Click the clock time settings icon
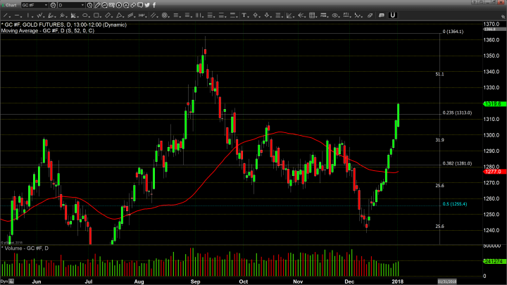Viewport: 507px width, 285px height. point(89,5)
